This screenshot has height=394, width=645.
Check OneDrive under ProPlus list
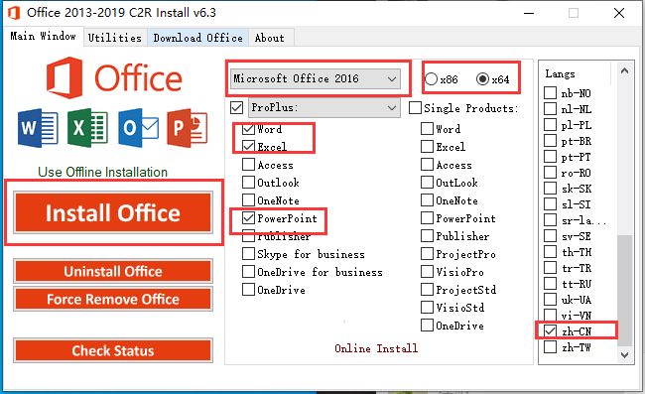point(248,290)
